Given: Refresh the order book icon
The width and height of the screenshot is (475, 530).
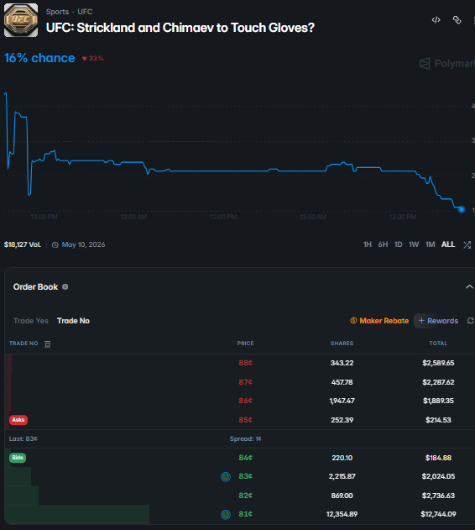Looking at the screenshot, I should pyautogui.click(x=471, y=321).
